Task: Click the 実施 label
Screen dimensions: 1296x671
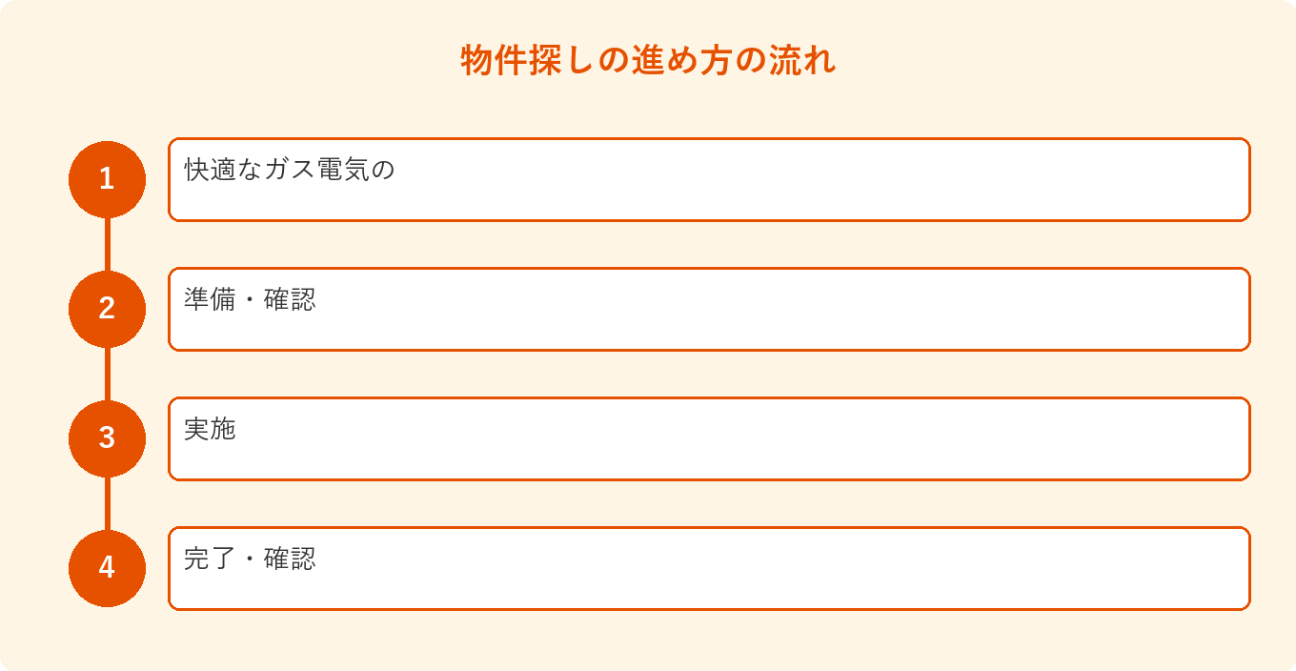Action: pos(210,429)
